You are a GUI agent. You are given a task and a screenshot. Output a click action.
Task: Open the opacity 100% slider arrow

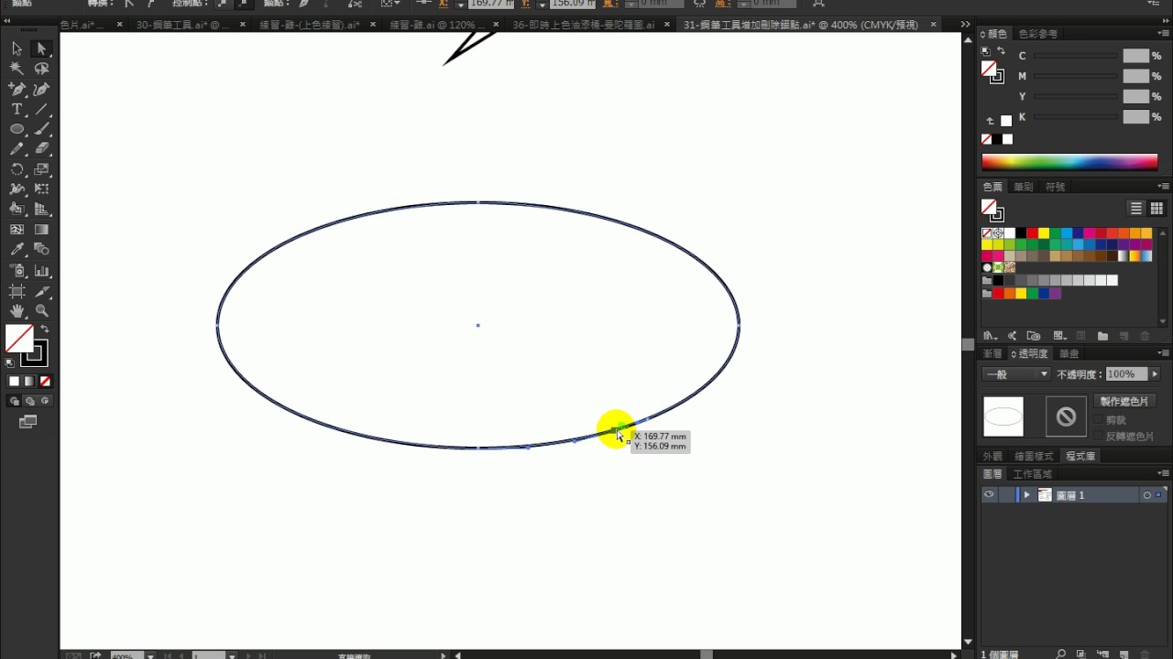click(x=1155, y=374)
